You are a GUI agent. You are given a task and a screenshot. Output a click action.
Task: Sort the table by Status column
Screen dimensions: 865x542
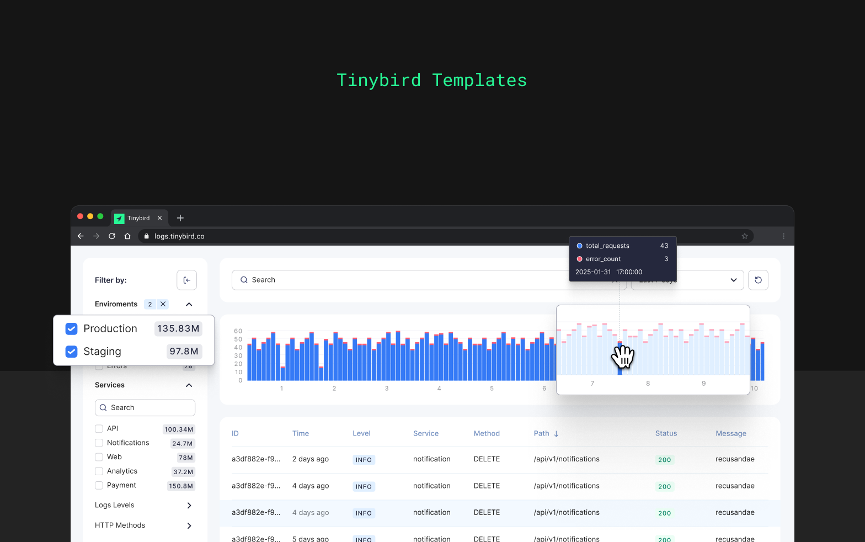click(x=666, y=434)
